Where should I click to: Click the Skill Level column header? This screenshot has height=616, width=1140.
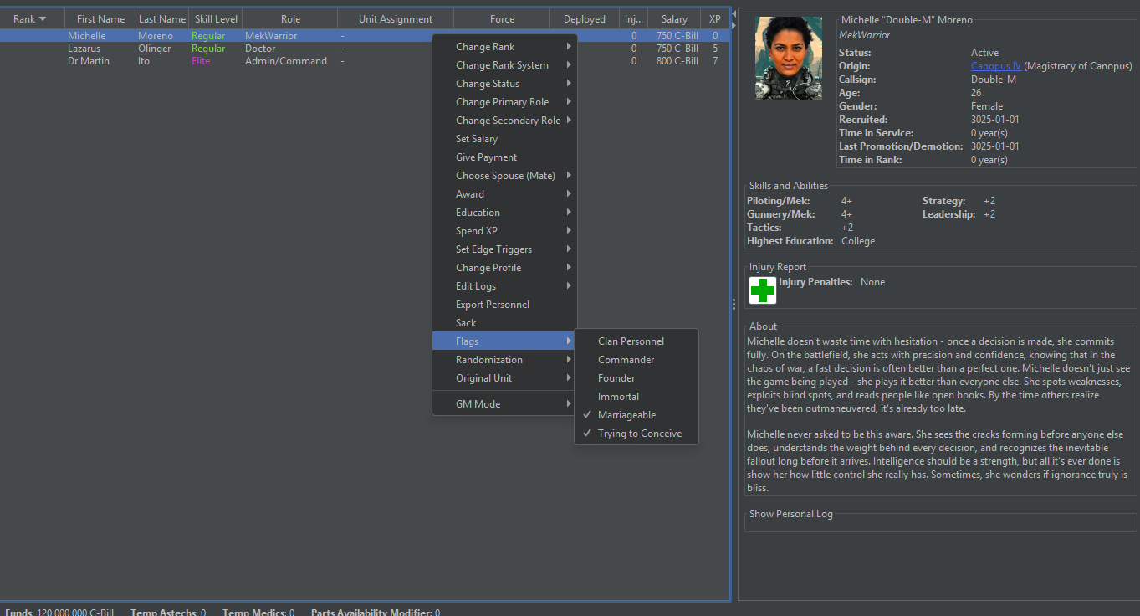pos(215,18)
